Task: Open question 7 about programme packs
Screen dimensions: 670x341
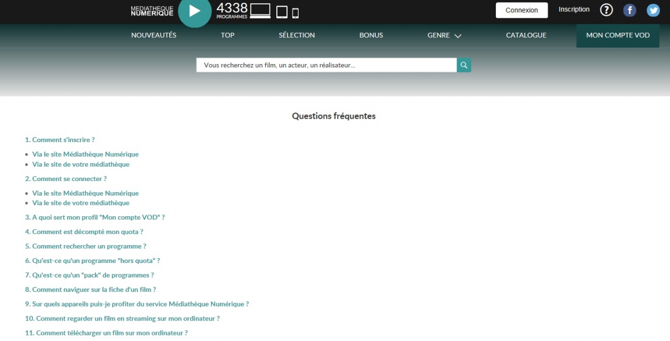Action: 89,275
